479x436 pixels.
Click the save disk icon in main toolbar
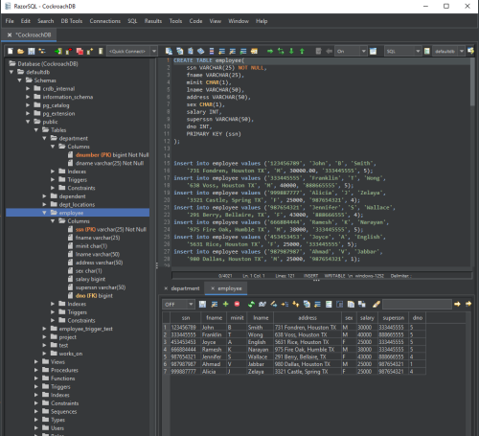point(32,51)
